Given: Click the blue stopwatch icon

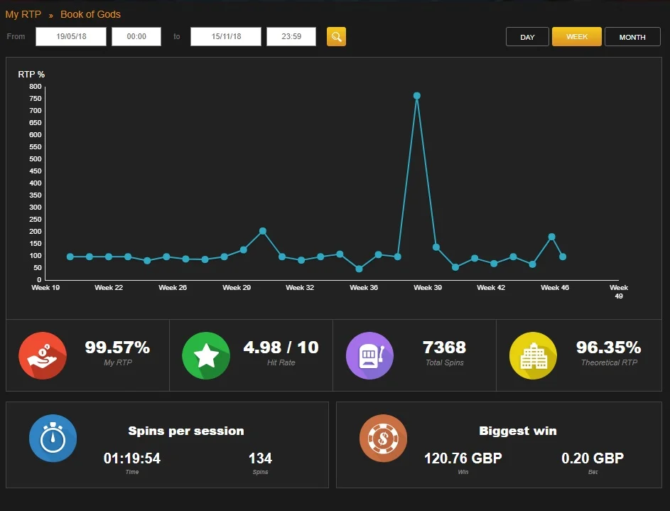Looking at the screenshot, I should [x=53, y=438].
